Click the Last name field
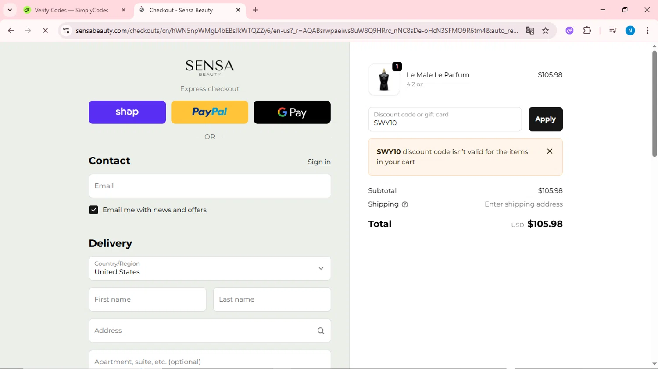Screen dimensions: 658x369 tap(272, 299)
